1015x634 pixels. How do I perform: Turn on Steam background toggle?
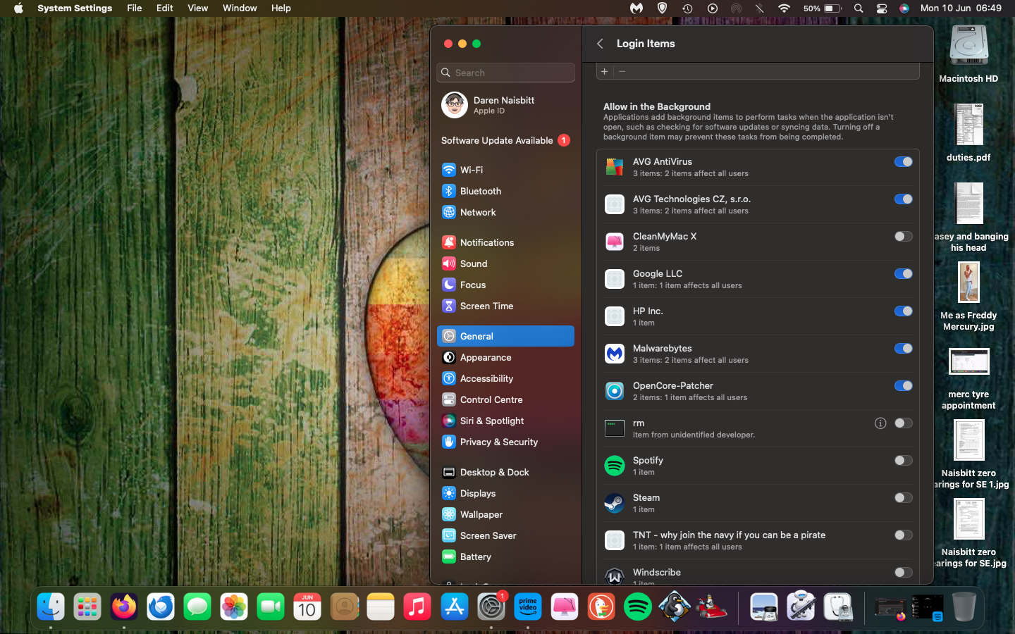tap(904, 498)
